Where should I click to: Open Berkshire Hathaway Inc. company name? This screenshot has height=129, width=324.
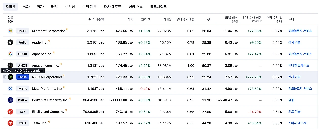(x=50, y=100)
